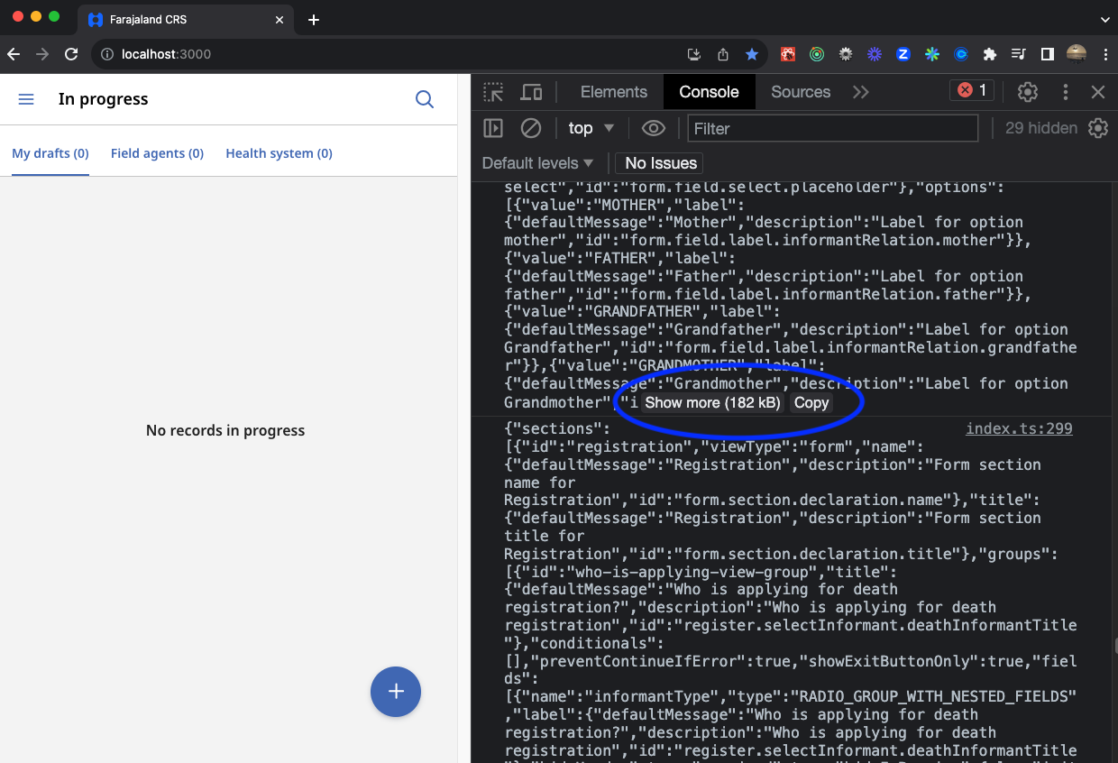
Task: Click Show more (182 kB) button
Action: click(712, 402)
